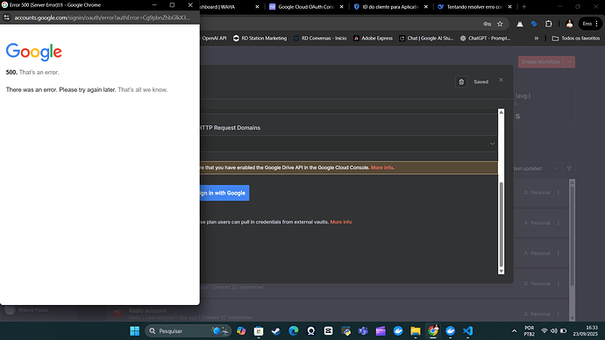Switch to the Google Cloud OAuth tab
The height and width of the screenshot is (340, 605).
point(306,6)
